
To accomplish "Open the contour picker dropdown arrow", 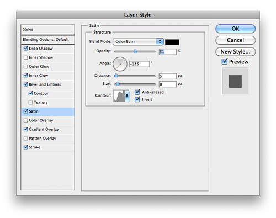I will click(x=127, y=95).
